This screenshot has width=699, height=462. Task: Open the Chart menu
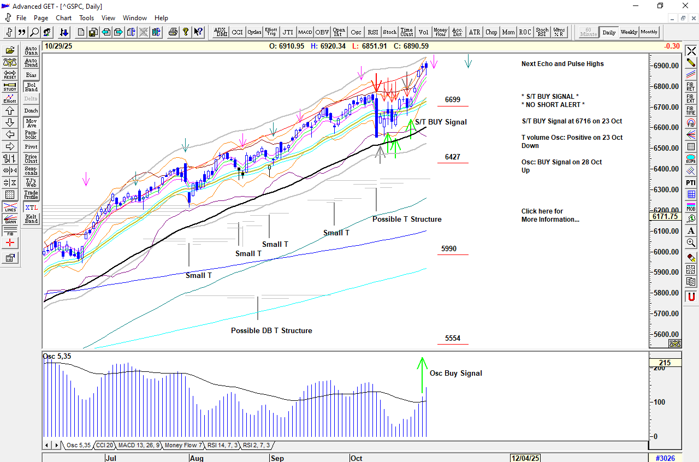[x=63, y=17]
